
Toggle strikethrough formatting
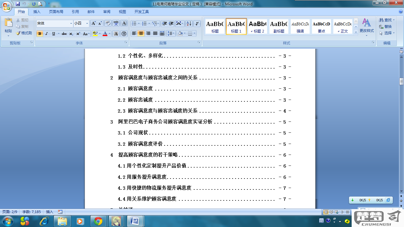coord(64,34)
